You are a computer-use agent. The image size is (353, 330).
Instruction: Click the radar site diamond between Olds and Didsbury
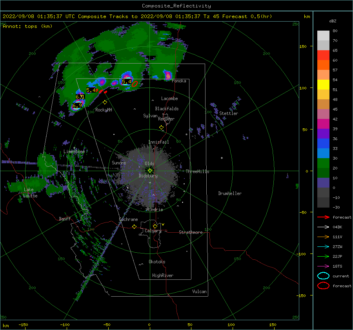(x=150, y=171)
